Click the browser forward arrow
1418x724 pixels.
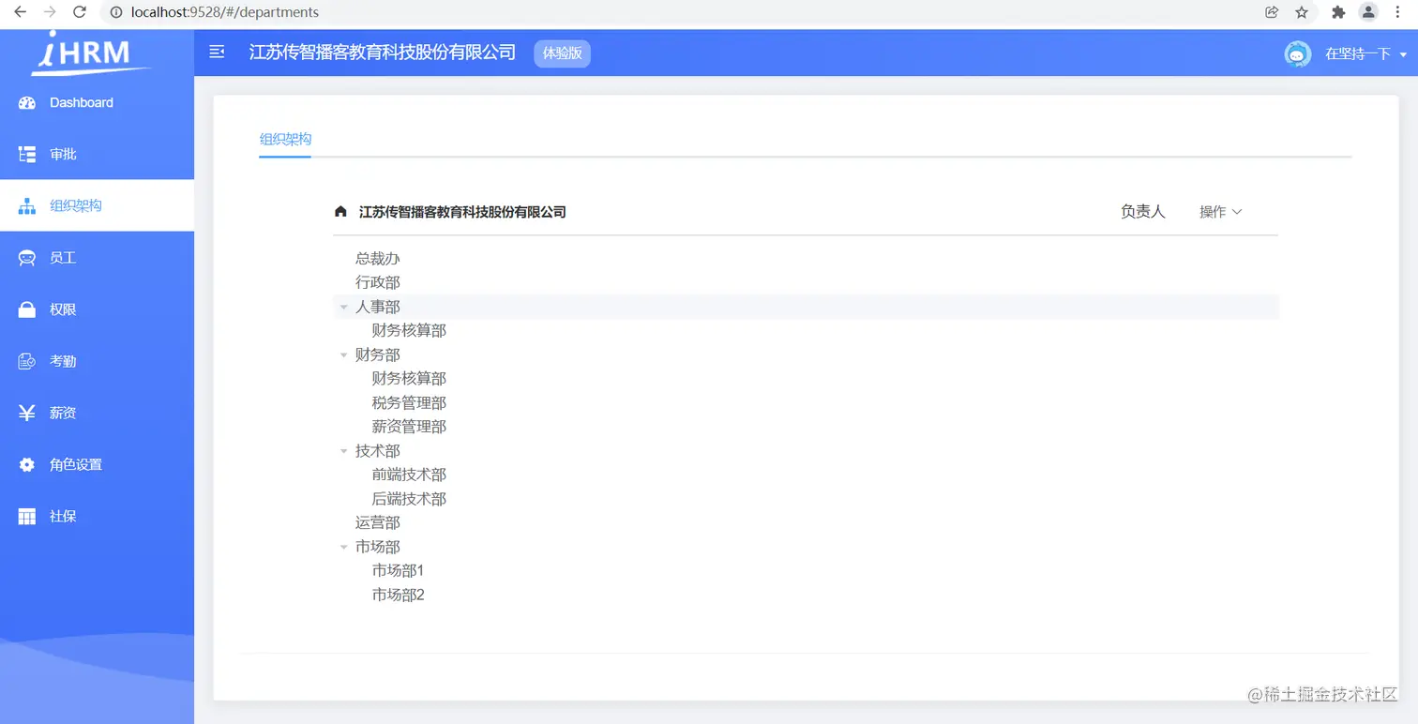pyautogui.click(x=50, y=12)
